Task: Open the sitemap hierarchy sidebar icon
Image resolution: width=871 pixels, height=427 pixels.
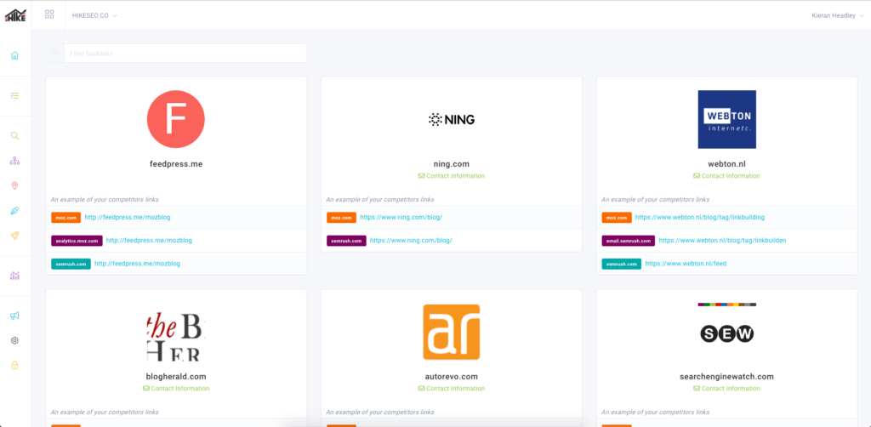Action: click(15, 161)
